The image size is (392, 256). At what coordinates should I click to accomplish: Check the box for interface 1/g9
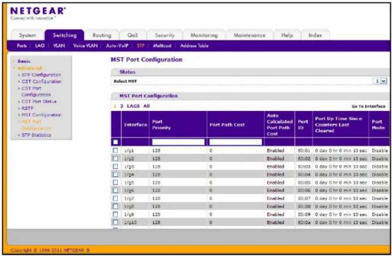click(115, 214)
